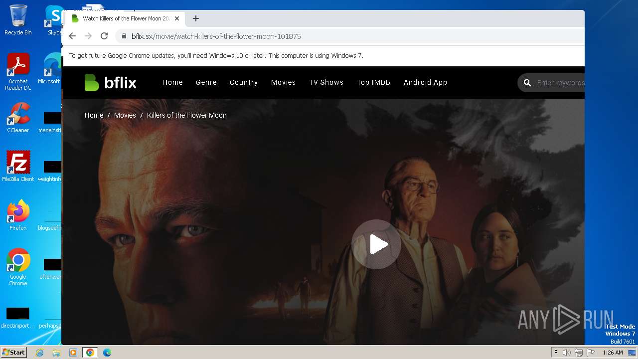Click the bflix logo
The height and width of the screenshot is (359, 638).
[x=110, y=83]
